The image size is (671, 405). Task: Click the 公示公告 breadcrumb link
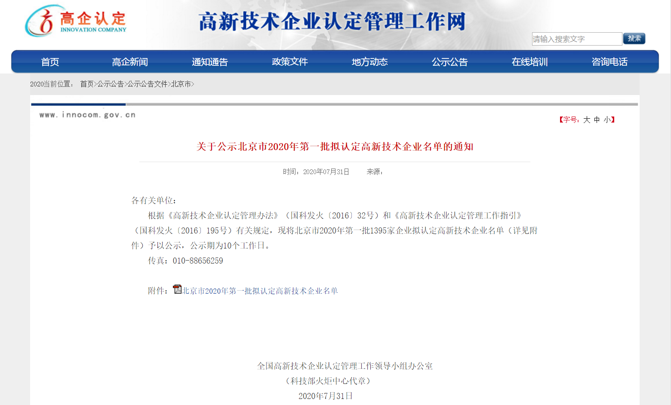point(110,84)
